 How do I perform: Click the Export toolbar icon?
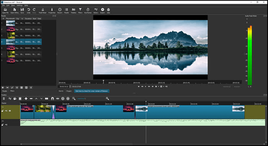(103, 11)
